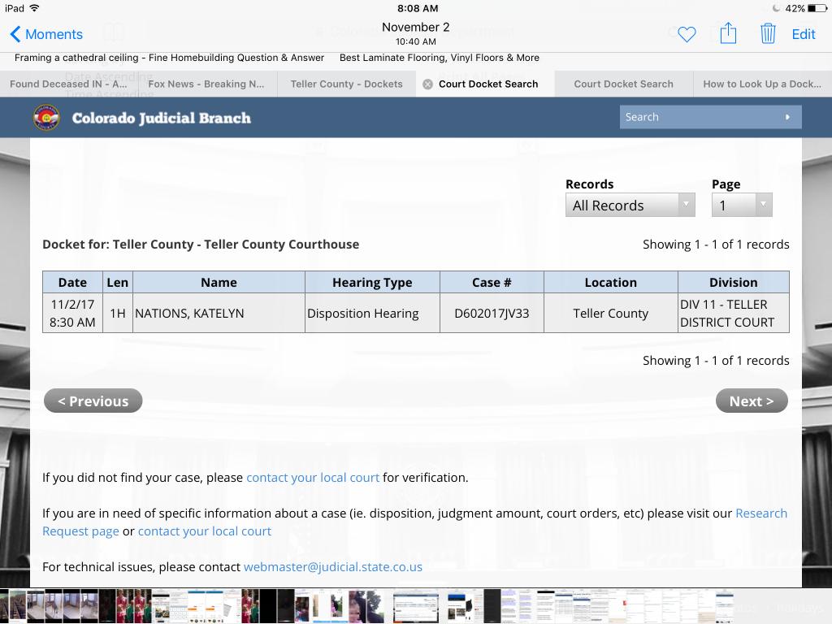Viewport: 832px width, 624px height.
Task: Tap Edit in the top bar
Action: coord(804,34)
